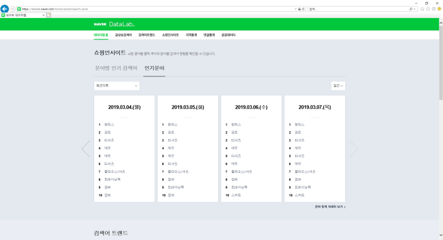The image size is (443, 240).
Task: Click the scrollbar up arrow
Action: (x=441, y=24)
